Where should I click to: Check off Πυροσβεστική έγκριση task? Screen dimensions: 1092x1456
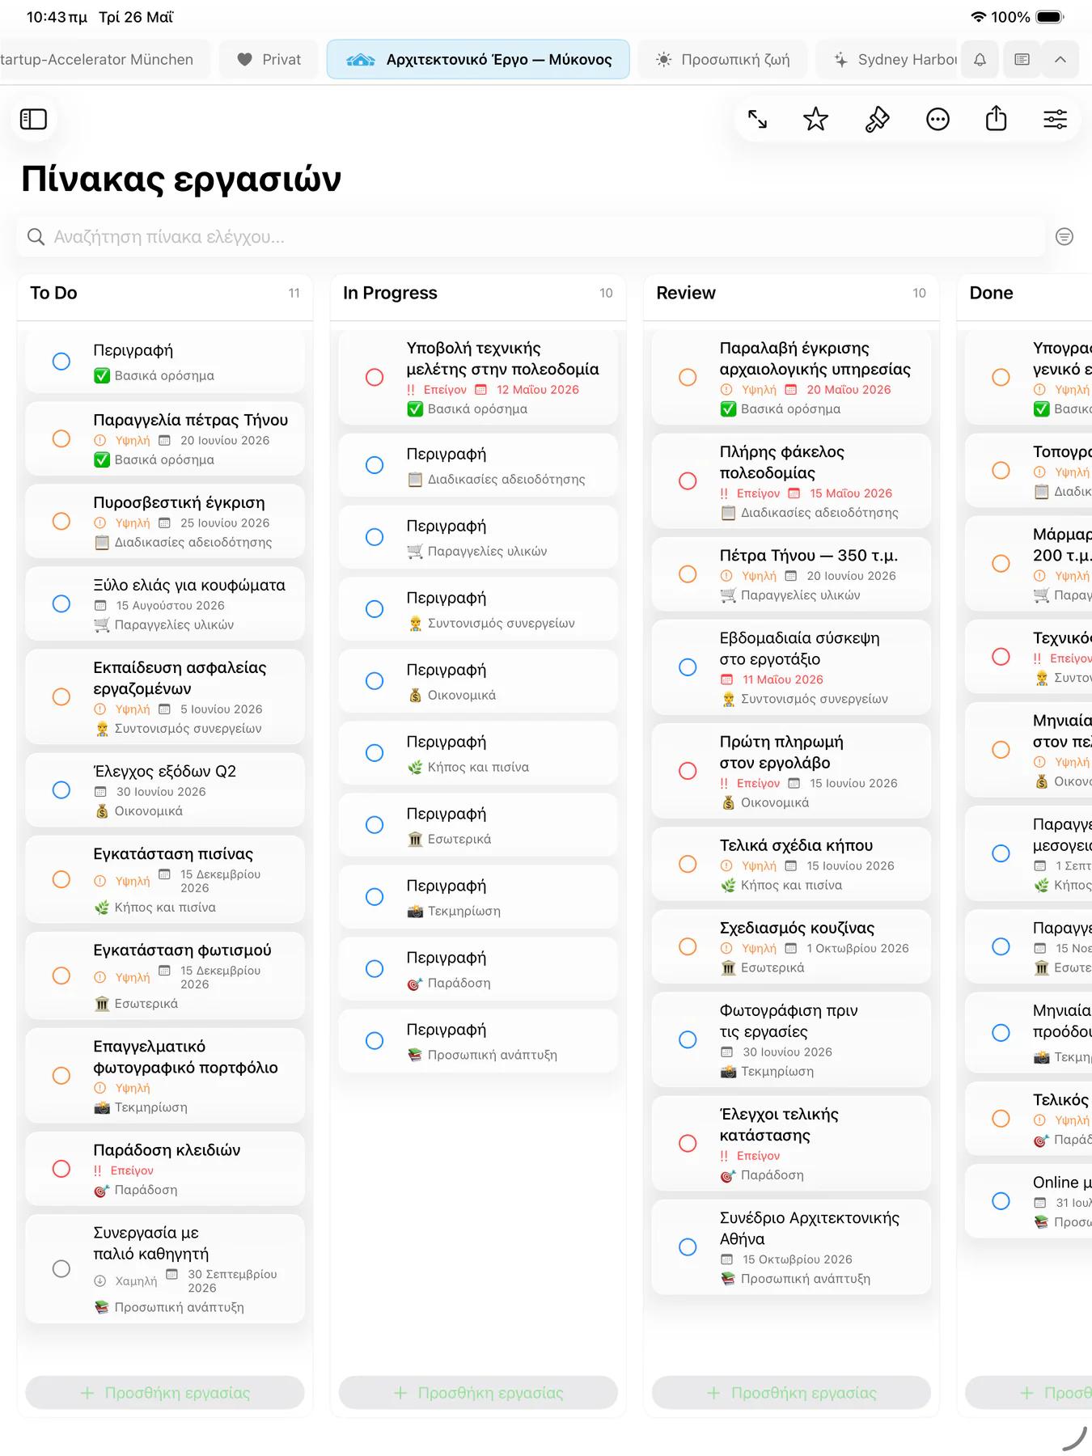click(61, 521)
